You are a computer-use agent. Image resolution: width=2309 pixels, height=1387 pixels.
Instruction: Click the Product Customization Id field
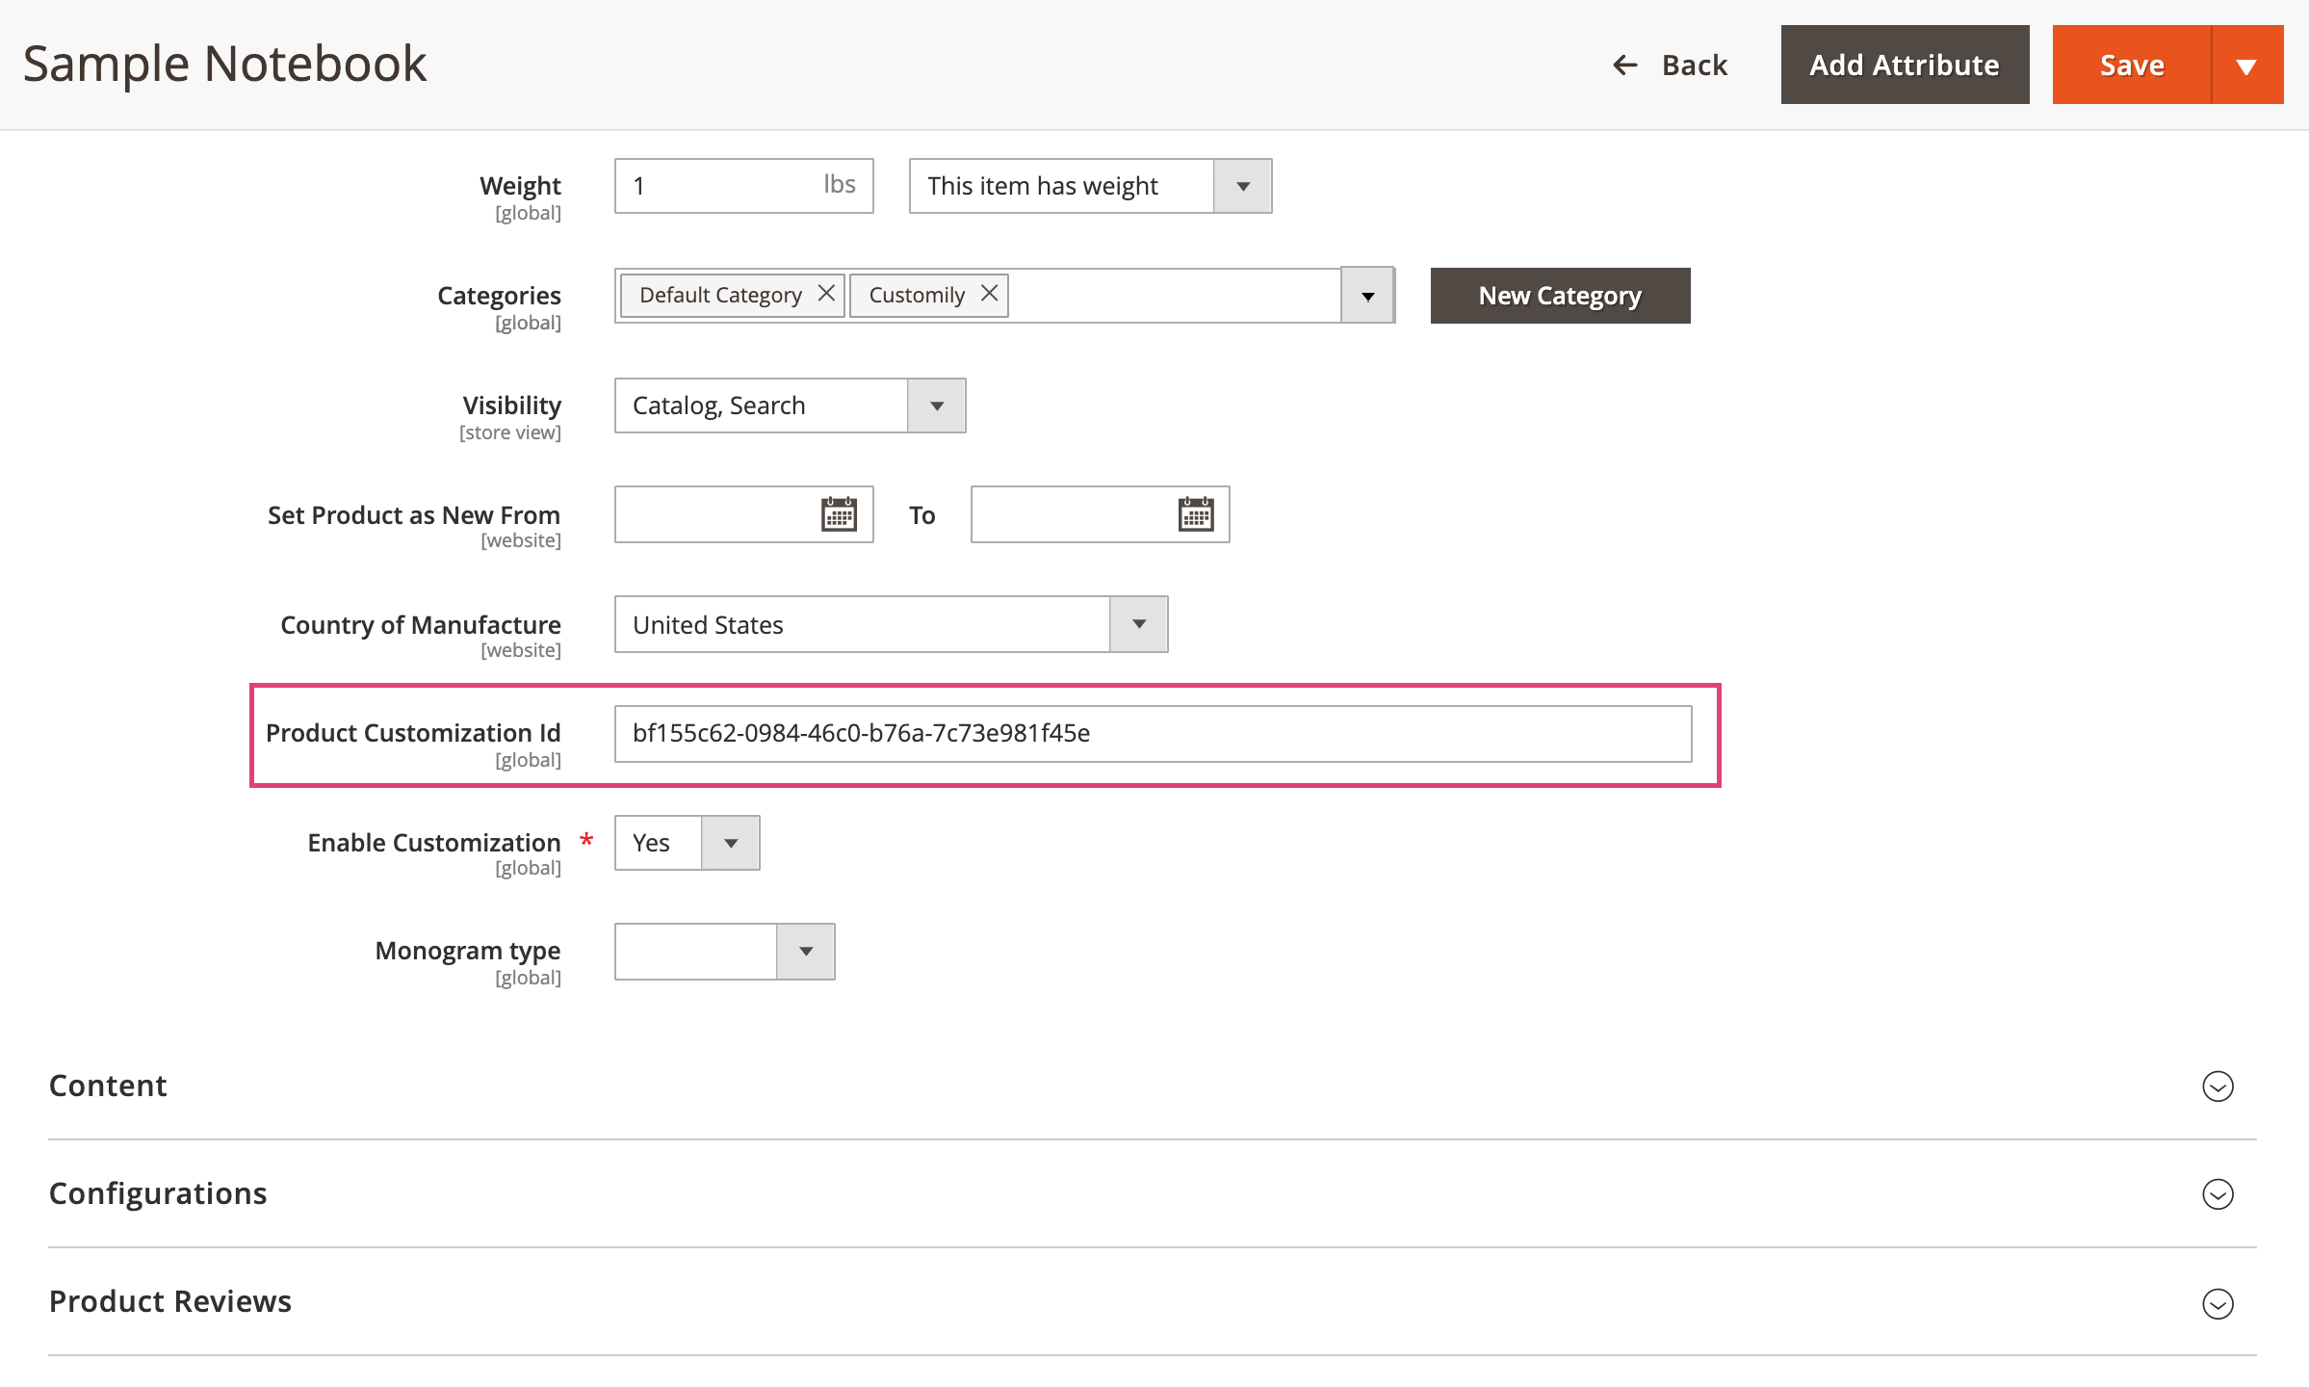click(1152, 734)
